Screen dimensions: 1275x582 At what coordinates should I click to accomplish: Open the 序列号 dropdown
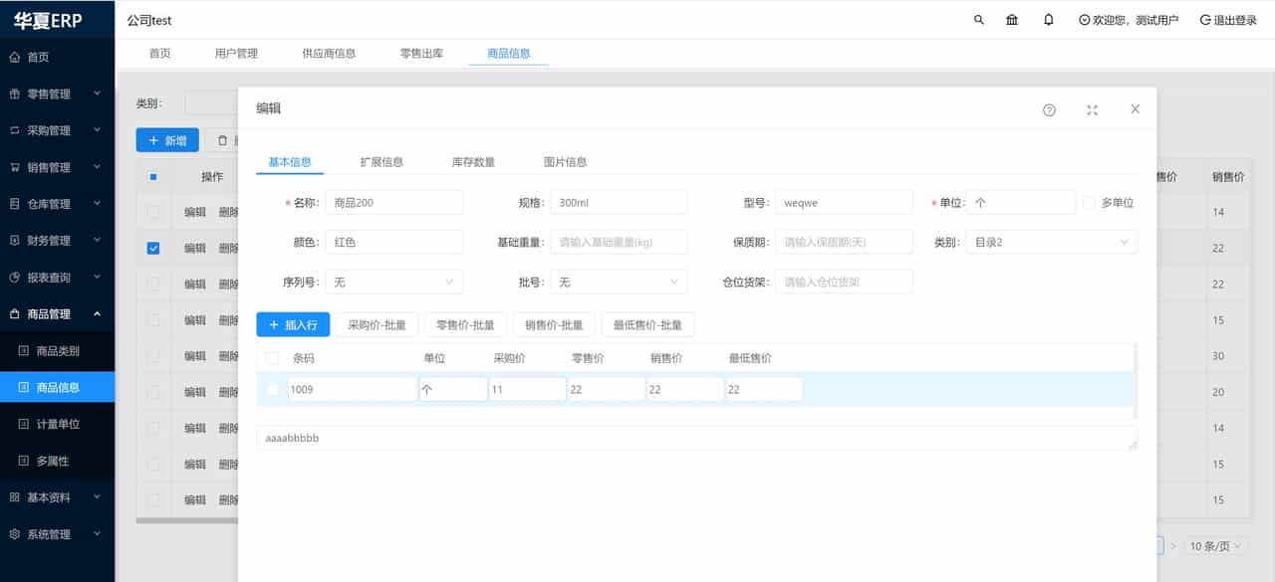[x=393, y=282]
